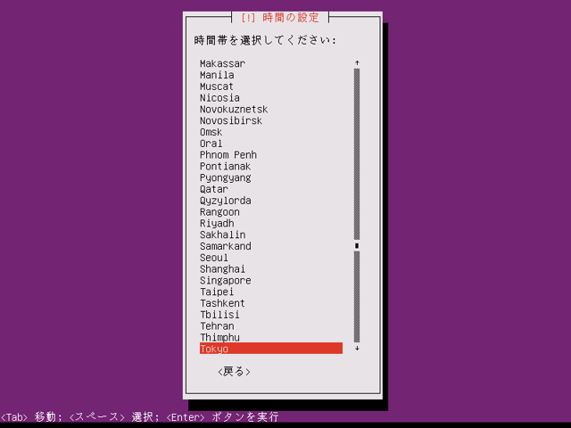Select the Omsk entry

coord(271,132)
